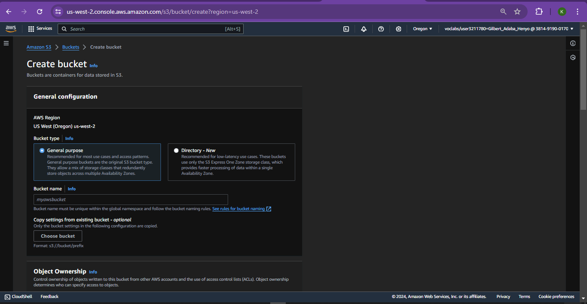Click the General configuration heading

click(x=65, y=97)
